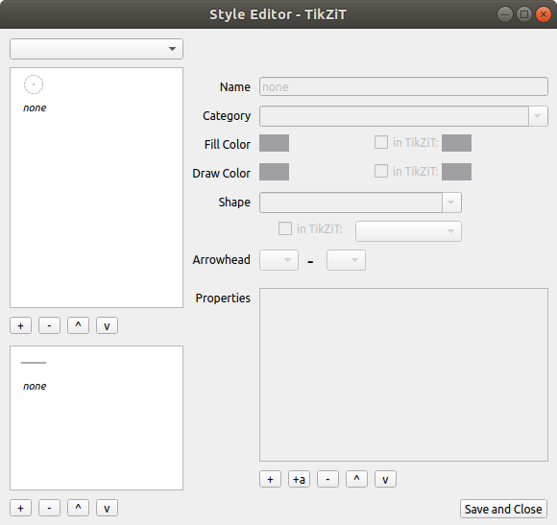Viewport: 557px width, 525px height.
Task: Select the 'none' edge style line icon
Action: pyautogui.click(x=34, y=363)
